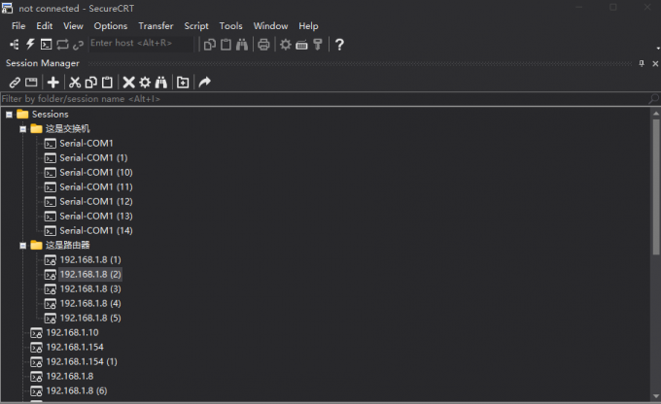Click the Connect link icon in Session Manager

pos(15,83)
